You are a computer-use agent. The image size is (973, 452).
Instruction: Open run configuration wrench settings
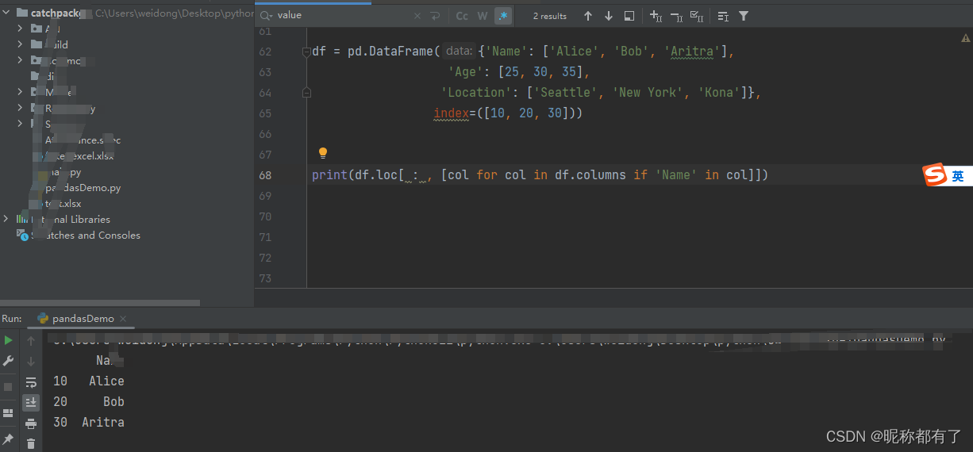click(8, 361)
